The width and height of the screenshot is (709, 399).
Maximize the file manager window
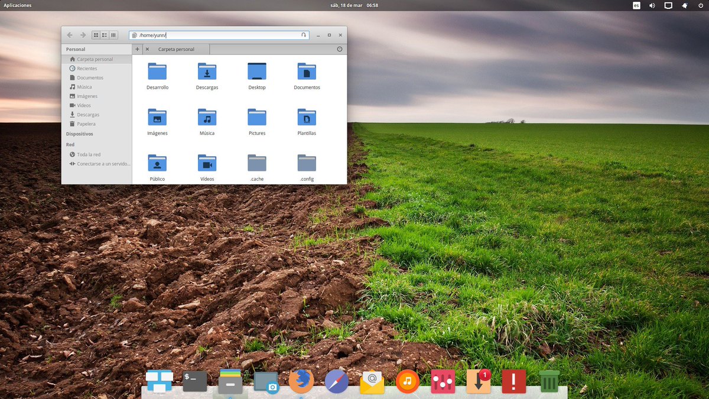(x=330, y=35)
